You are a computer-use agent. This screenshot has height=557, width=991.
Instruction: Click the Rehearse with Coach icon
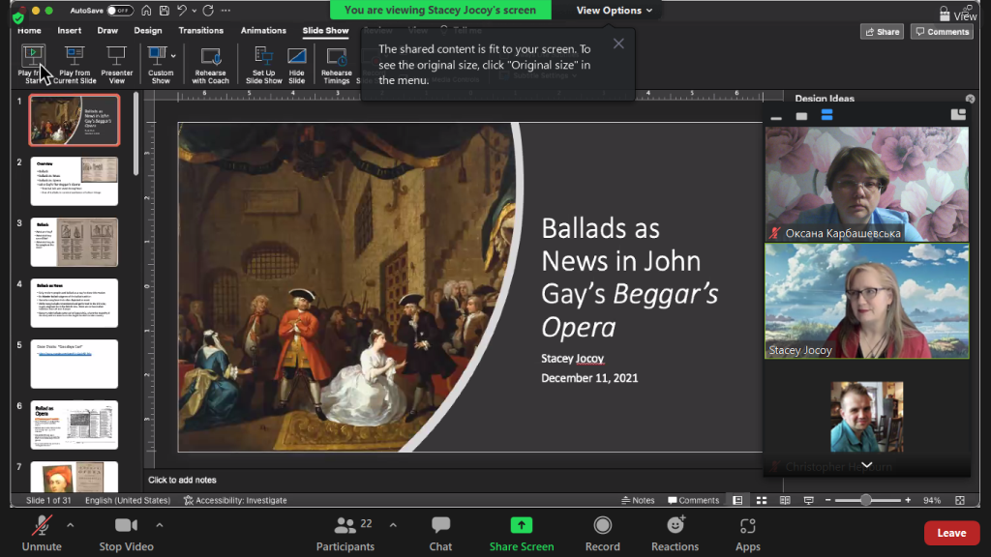point(209,56)
